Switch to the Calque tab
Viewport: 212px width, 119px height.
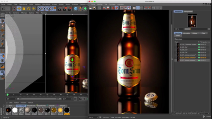pyautogui.click(x=195, y=33)
